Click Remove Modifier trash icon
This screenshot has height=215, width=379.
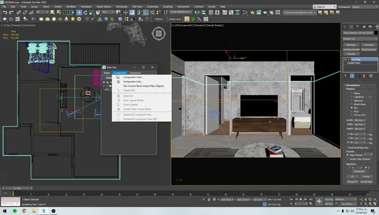(364, 76)
